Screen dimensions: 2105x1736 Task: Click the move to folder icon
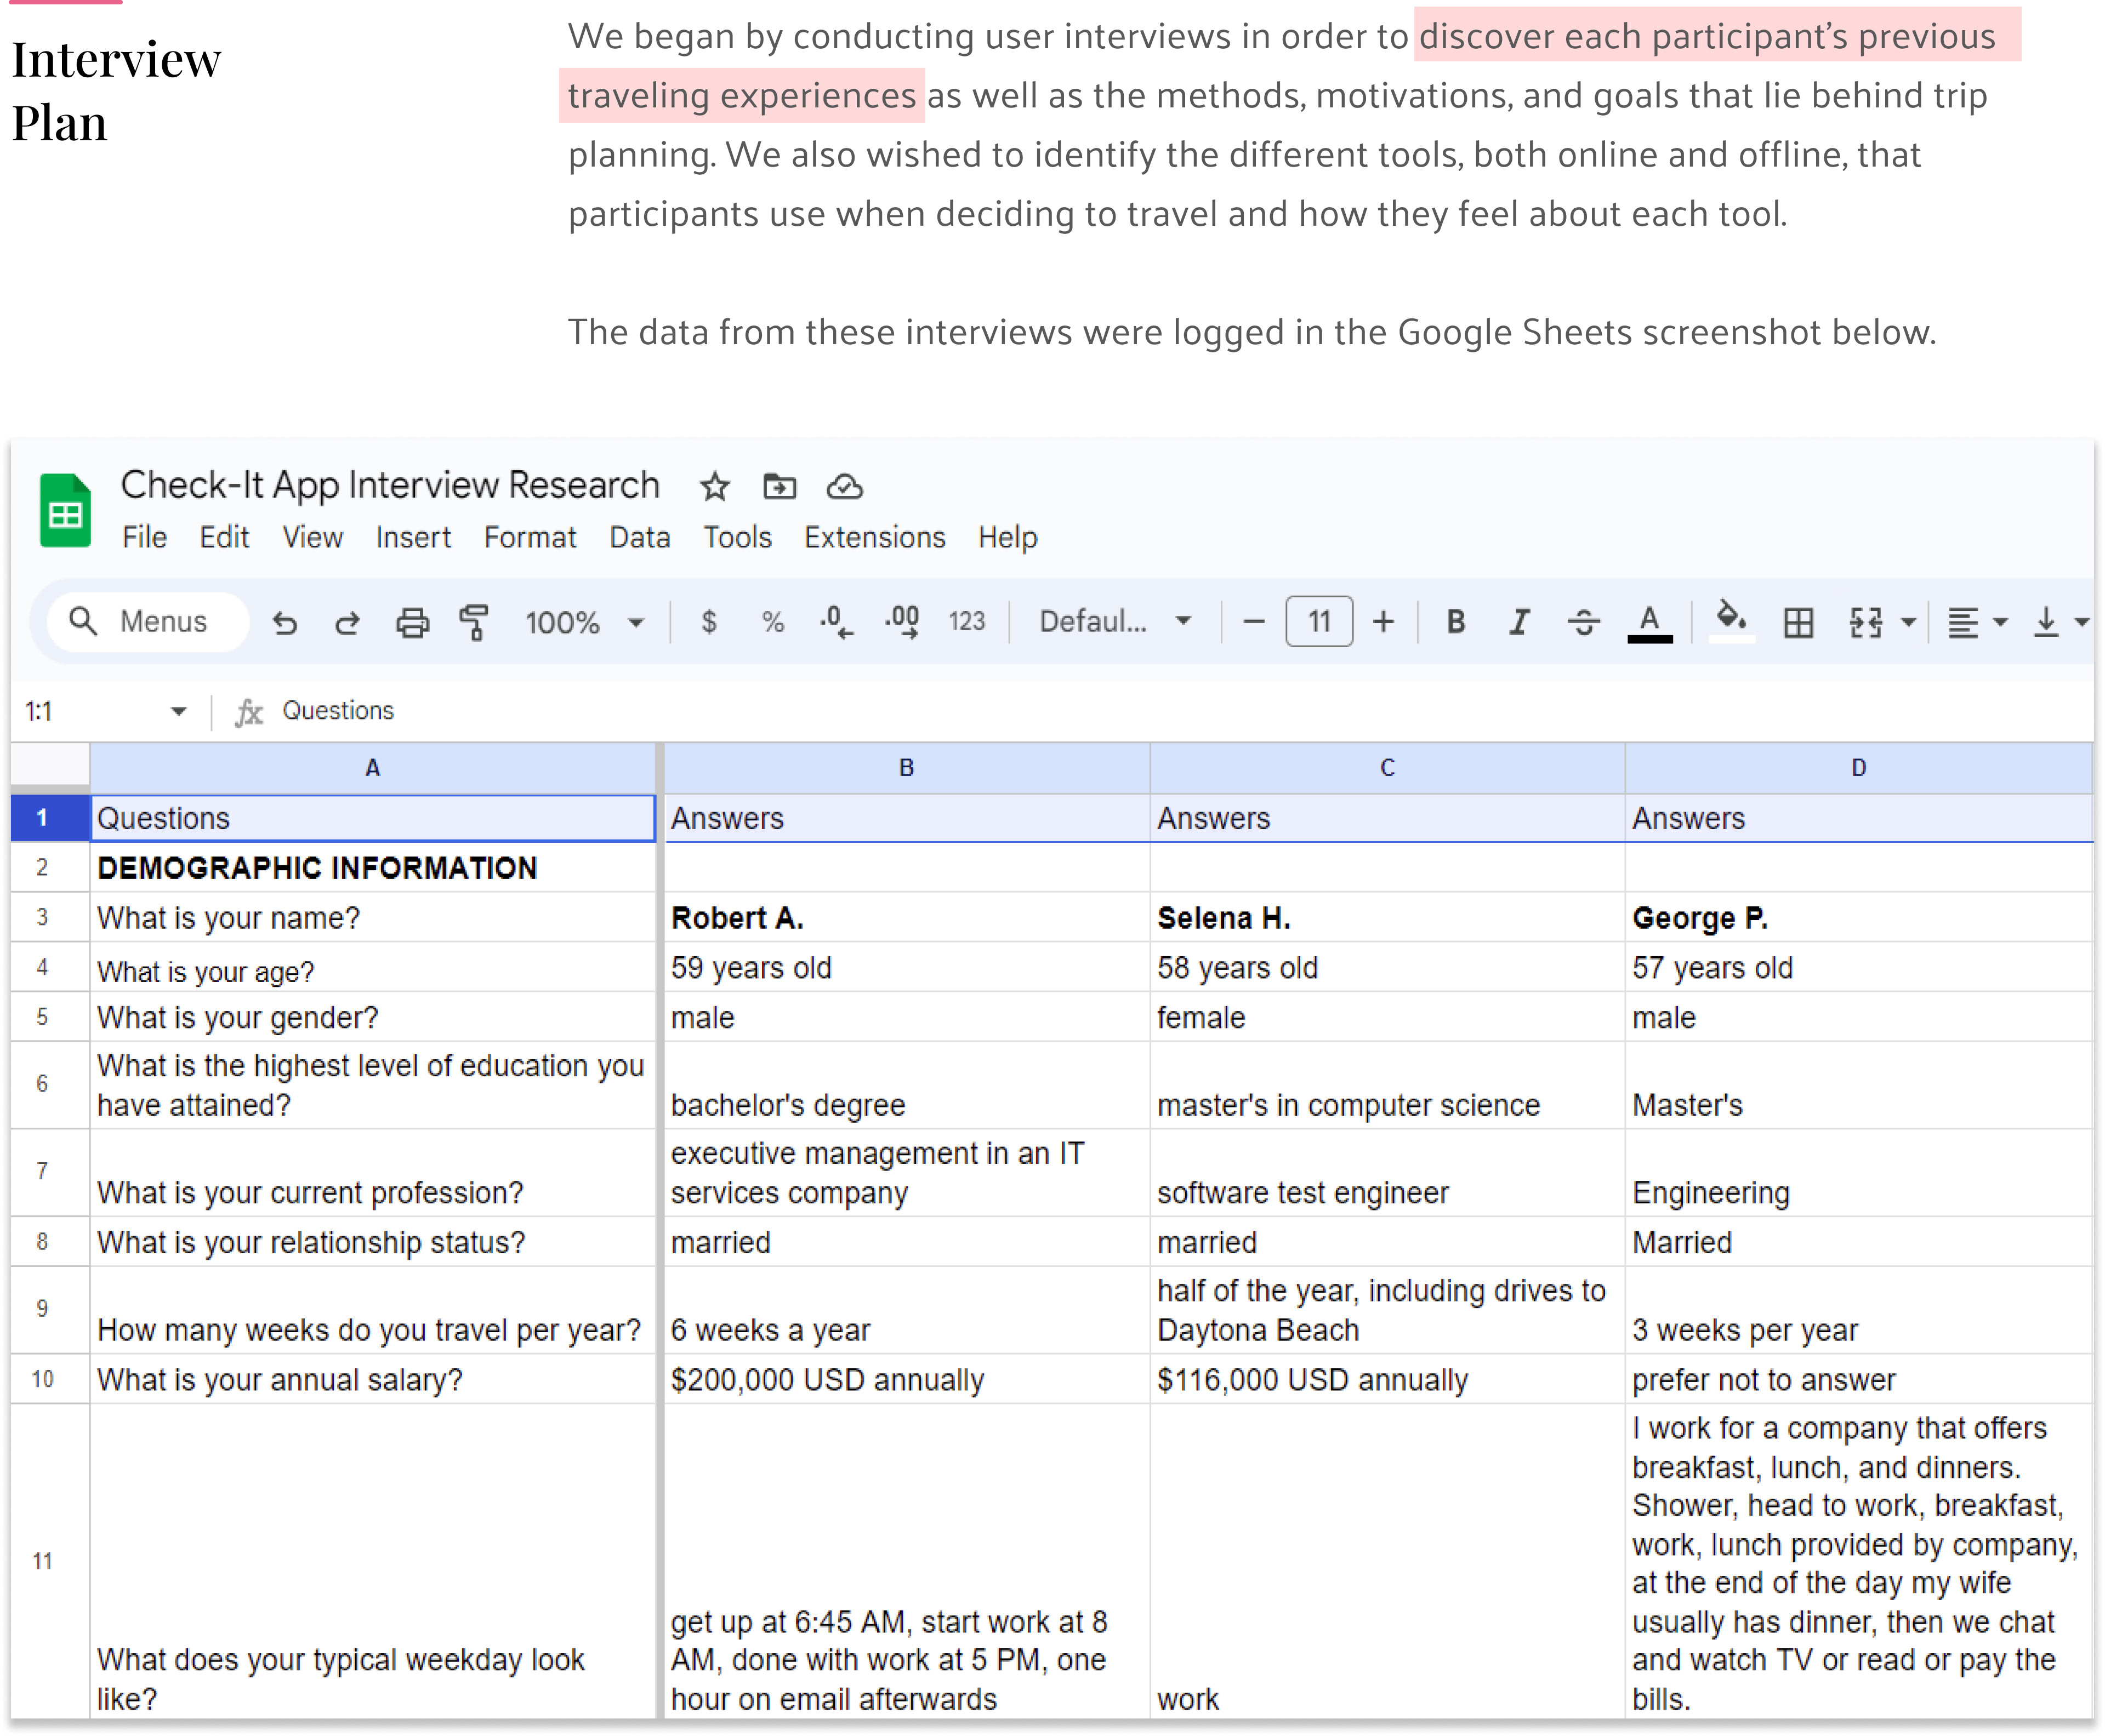pos(780,487)
